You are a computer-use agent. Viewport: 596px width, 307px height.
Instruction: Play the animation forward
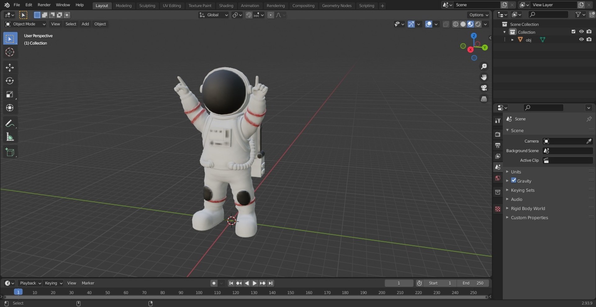(255, 283)
